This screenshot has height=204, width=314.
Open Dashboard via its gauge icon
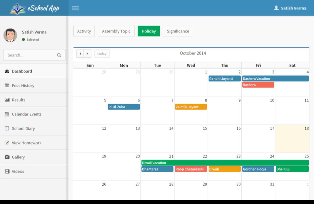[7, 71]
